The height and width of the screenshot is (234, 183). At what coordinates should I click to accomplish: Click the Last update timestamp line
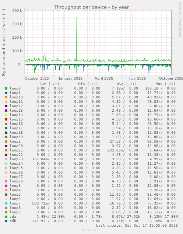(x=137, y=226)
